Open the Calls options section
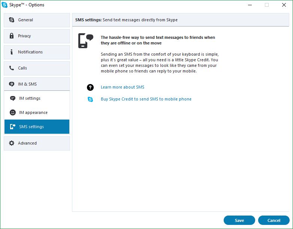Screen dimensions: 293x229 pos(37,68)
